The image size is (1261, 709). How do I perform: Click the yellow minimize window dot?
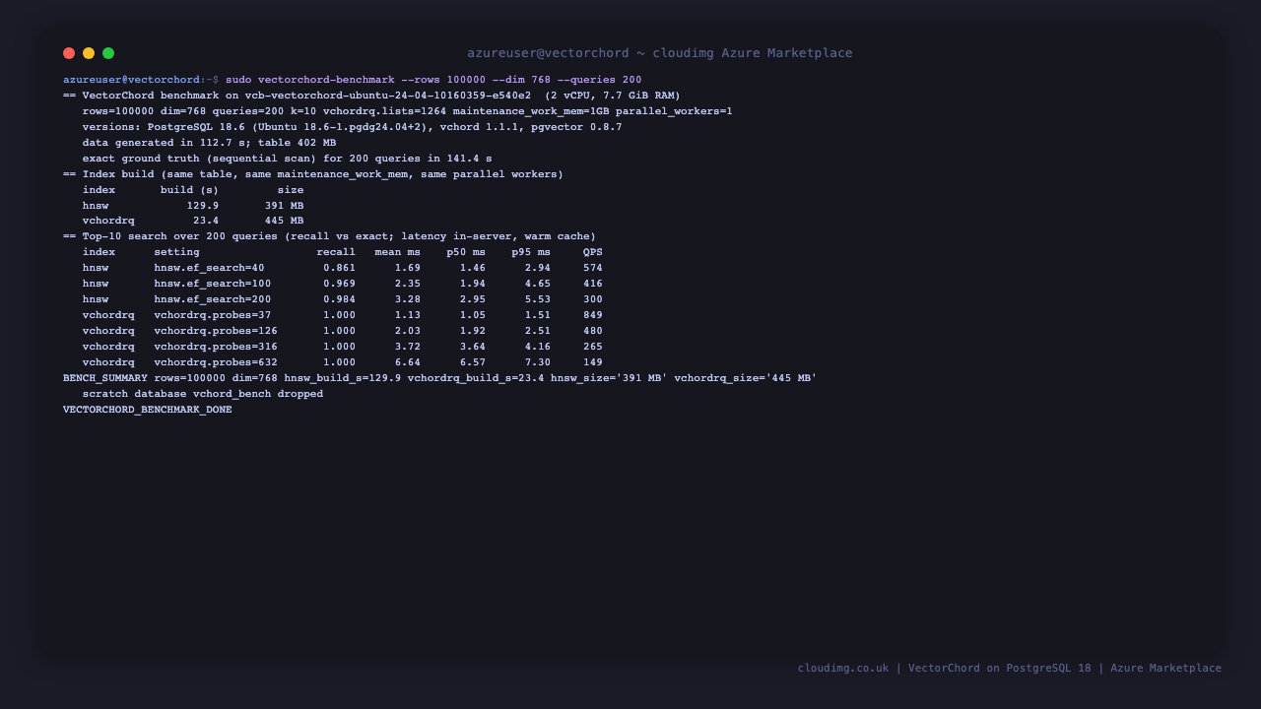click(89, 53)
